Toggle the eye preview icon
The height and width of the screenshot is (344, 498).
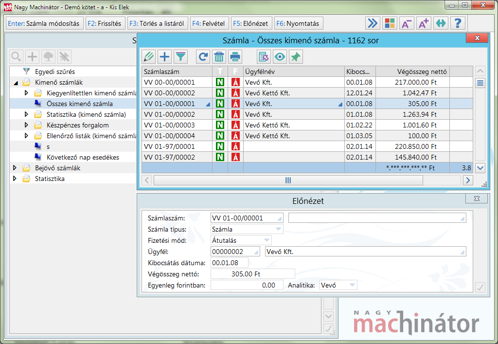point(280,57)
